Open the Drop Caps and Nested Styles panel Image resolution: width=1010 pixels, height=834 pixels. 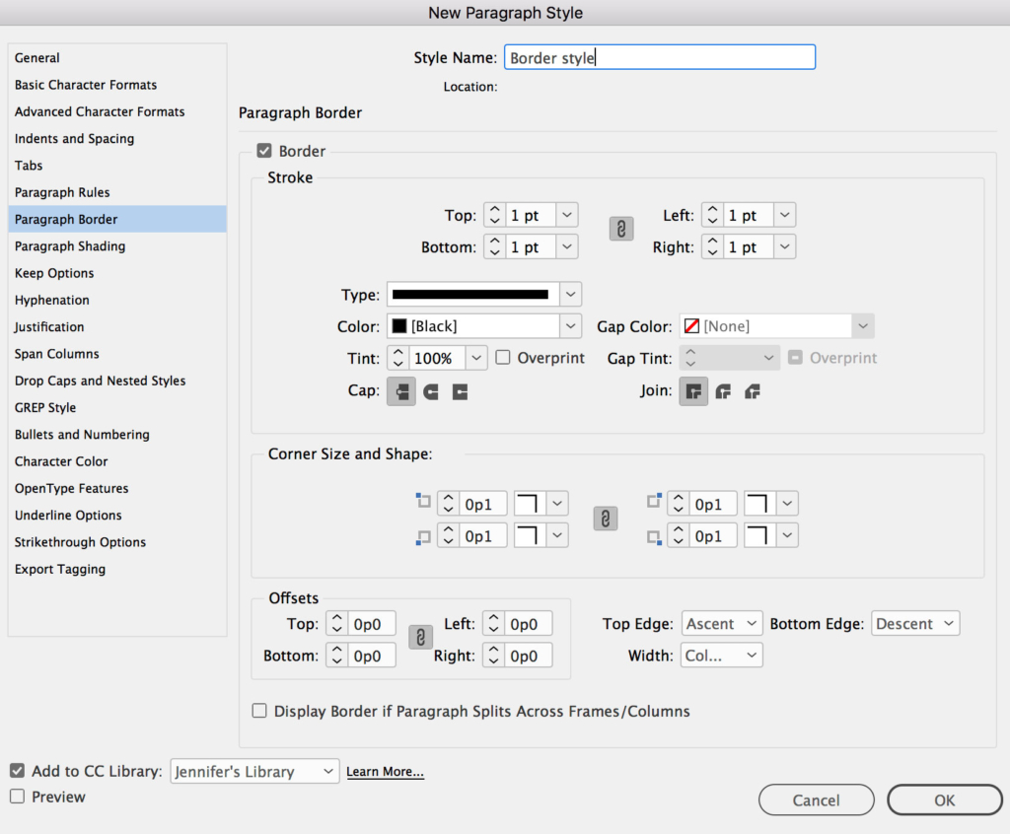(x=100, y=381)
